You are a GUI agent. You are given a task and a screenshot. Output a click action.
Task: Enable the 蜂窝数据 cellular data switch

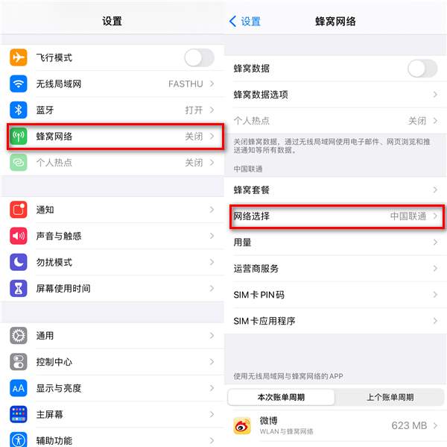422,69
